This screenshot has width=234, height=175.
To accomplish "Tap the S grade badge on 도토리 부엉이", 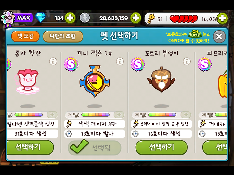I will tap(138, 64).
